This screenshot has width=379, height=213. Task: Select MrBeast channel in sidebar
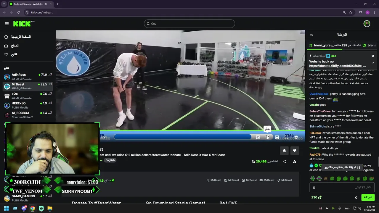coord(28,86)
